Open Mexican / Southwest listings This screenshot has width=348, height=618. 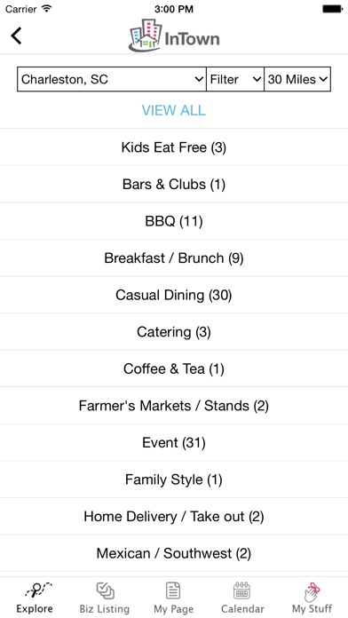(x=174, y=553)
